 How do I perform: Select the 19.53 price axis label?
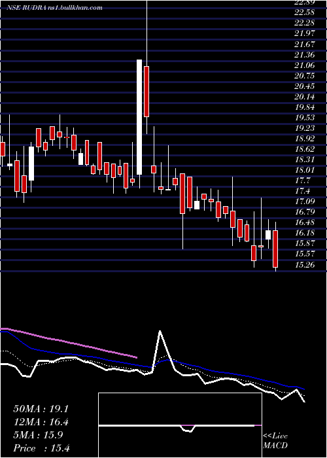click(305, 118)
